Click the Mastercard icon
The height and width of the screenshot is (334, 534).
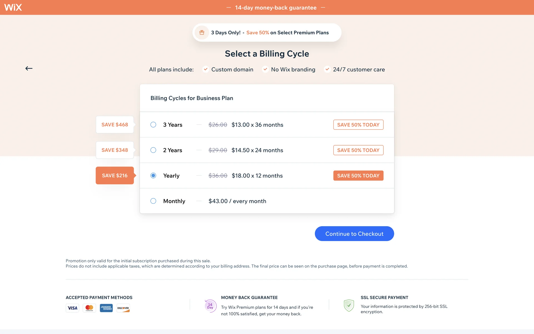89,308
